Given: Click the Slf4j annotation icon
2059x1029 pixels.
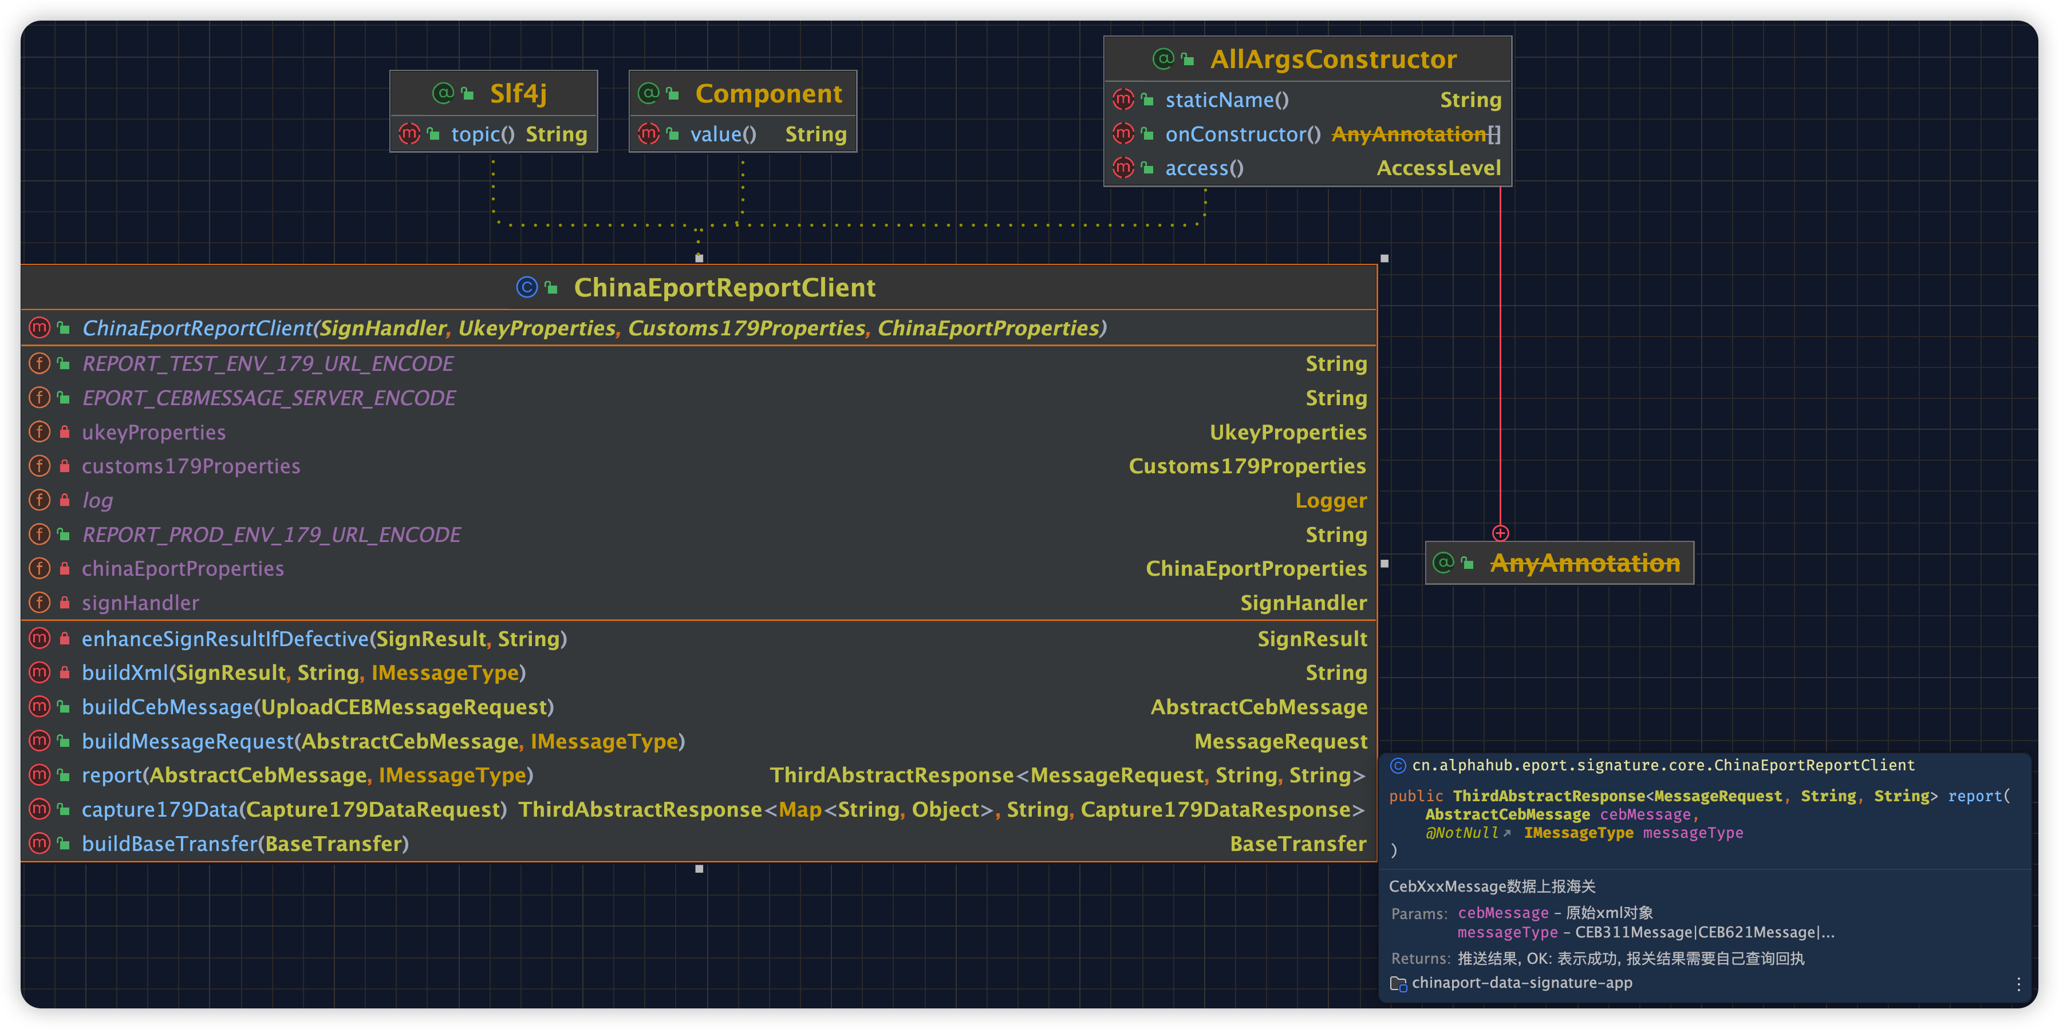Looking at the screenshot, I should 442,93.
